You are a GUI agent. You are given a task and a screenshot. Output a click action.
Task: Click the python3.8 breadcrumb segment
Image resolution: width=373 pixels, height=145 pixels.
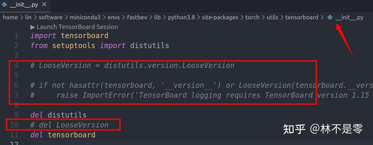[x=181, y=18]
